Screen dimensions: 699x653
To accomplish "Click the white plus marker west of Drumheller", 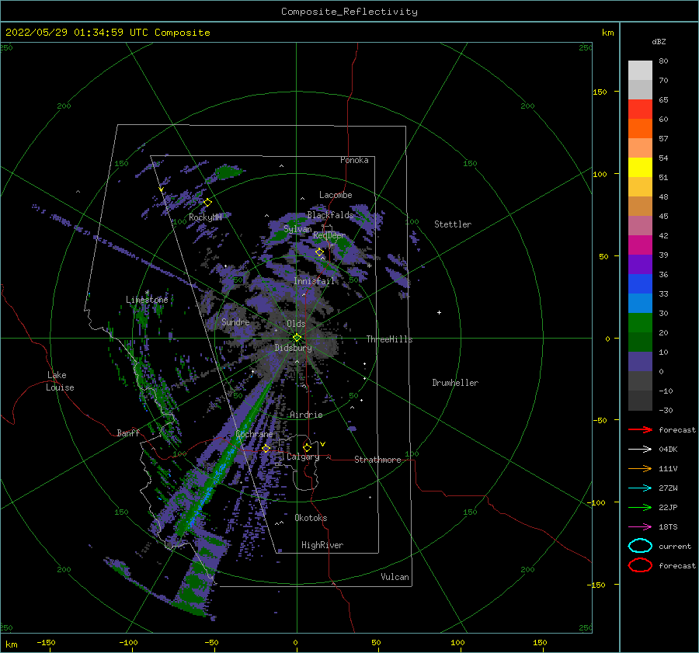I will pos(439,312).
